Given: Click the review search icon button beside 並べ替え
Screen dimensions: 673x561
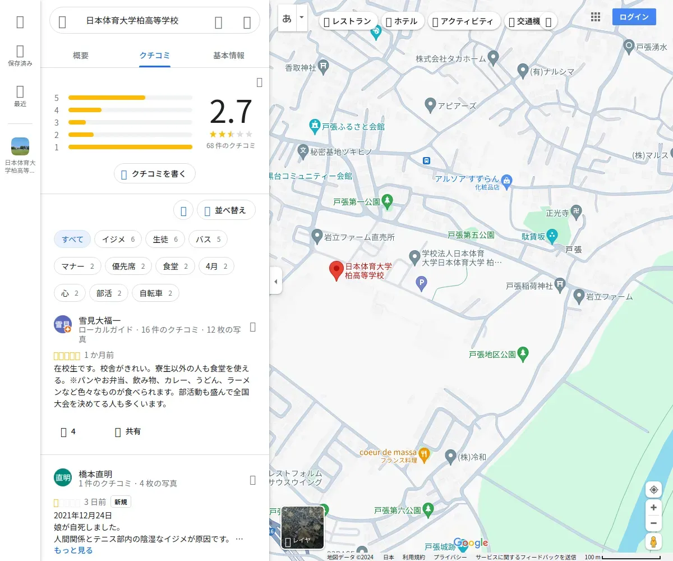Looking at the screenshot, I should click(x=183, y=210).
